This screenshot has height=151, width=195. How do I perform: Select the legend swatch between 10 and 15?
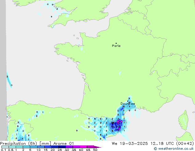[x=41, y=147]
